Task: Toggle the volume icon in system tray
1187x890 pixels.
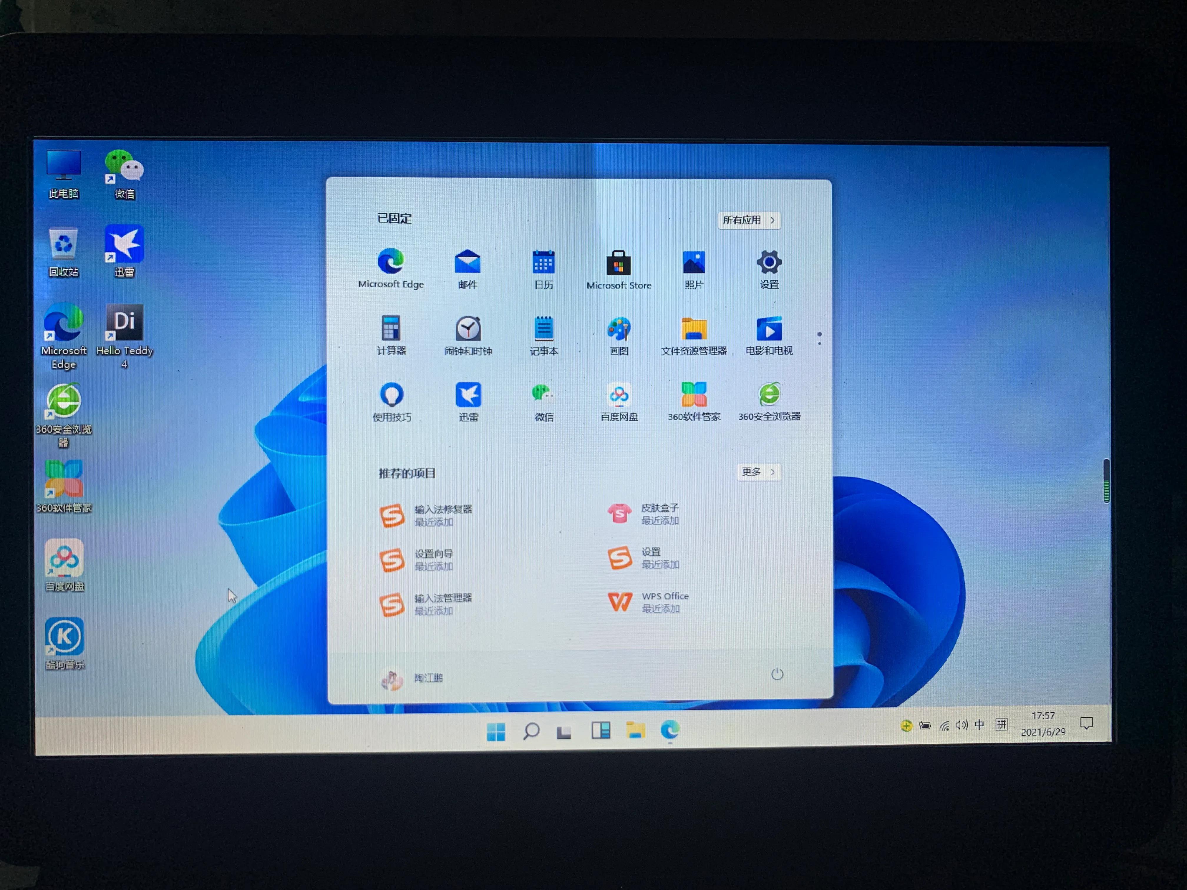Action: (961, 725)
